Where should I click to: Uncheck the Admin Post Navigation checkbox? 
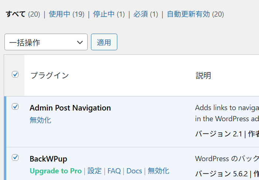(x=15, y=107)
